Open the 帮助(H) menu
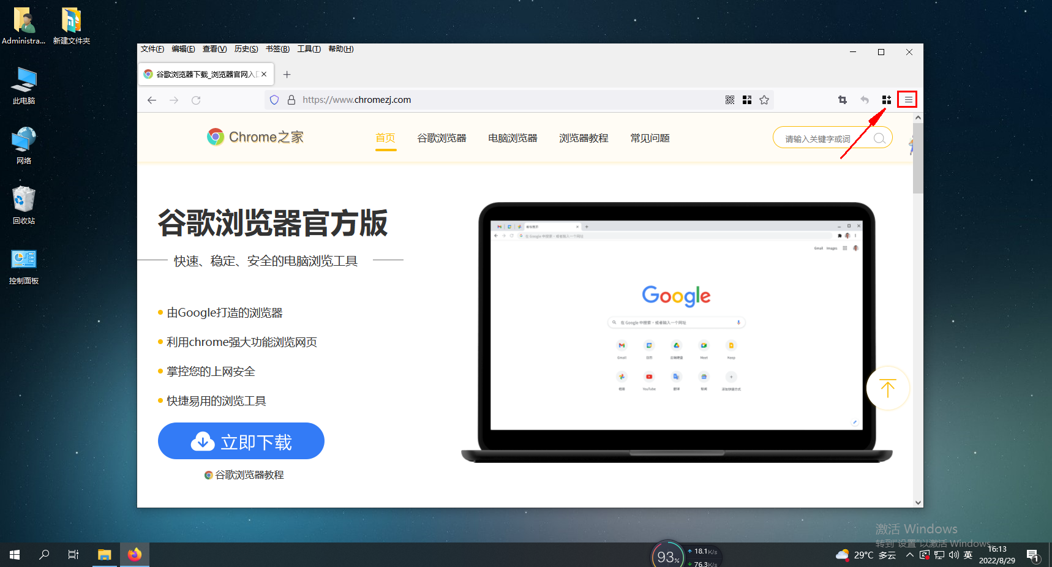 click(341, 49)
